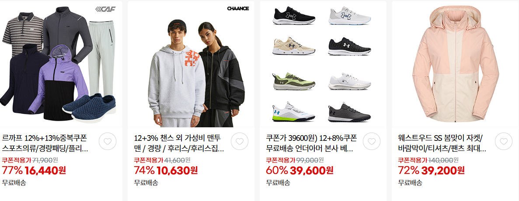The image size is (519, 201).
Task: Open the 웨스트우드 SS 봄맞이 자켓 title
Action: pyautogui.click(x=442, y=143)
